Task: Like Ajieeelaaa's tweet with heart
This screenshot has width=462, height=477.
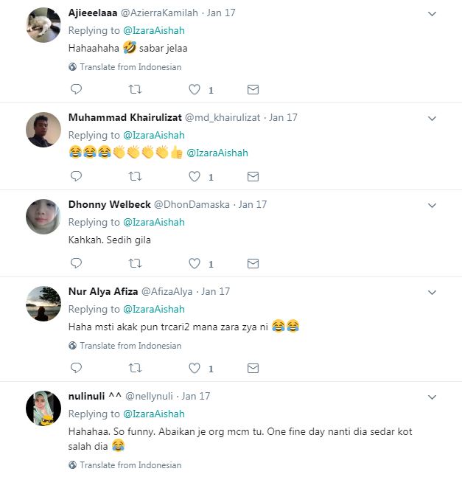Action: (195, 89)
